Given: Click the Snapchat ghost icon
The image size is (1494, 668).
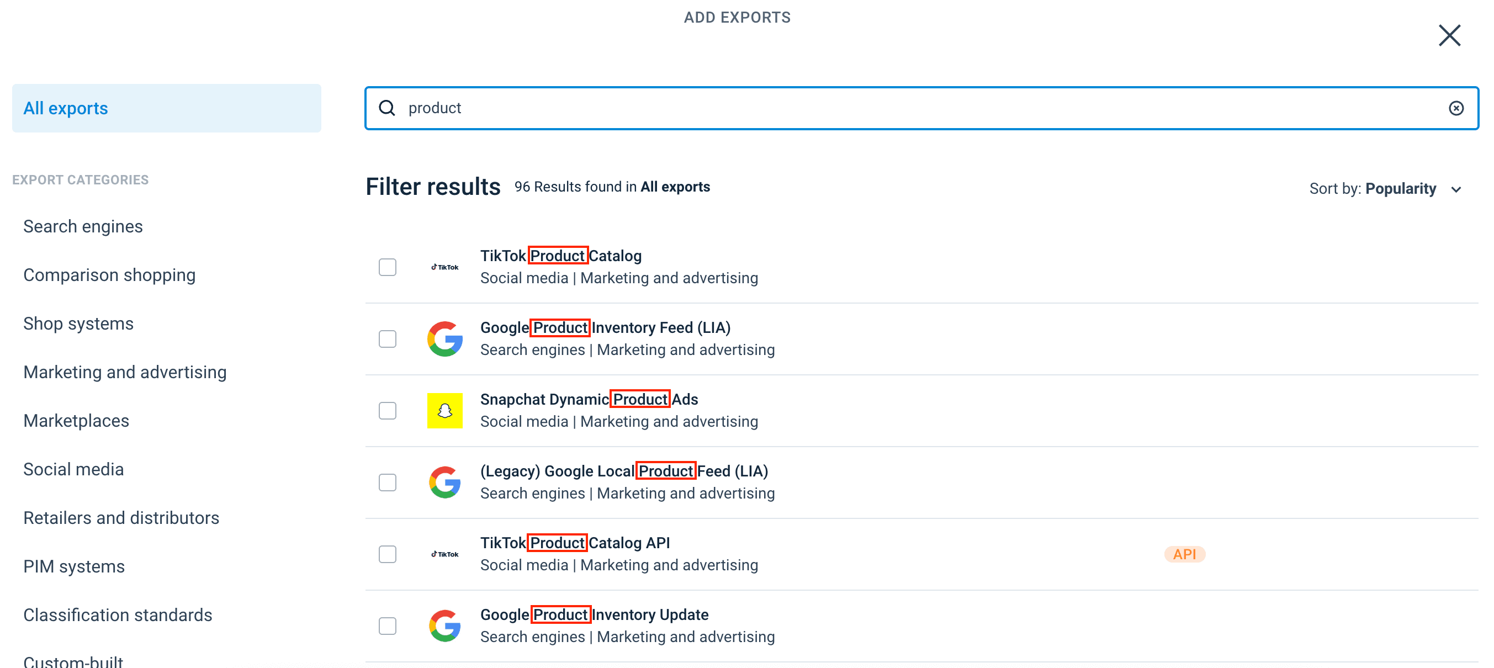Looking at the screenshot, I should point(445,411).
